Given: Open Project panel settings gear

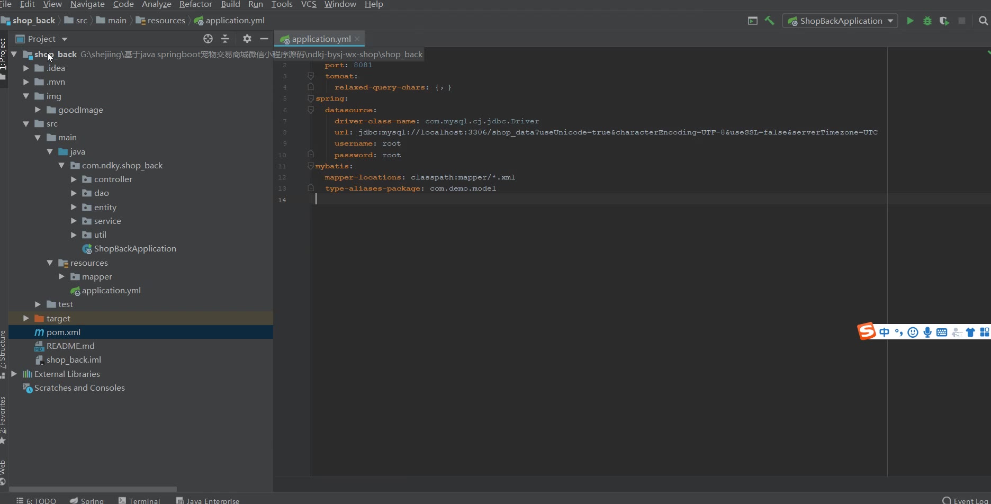Looking at the screenshot, I should click(247, 39).
